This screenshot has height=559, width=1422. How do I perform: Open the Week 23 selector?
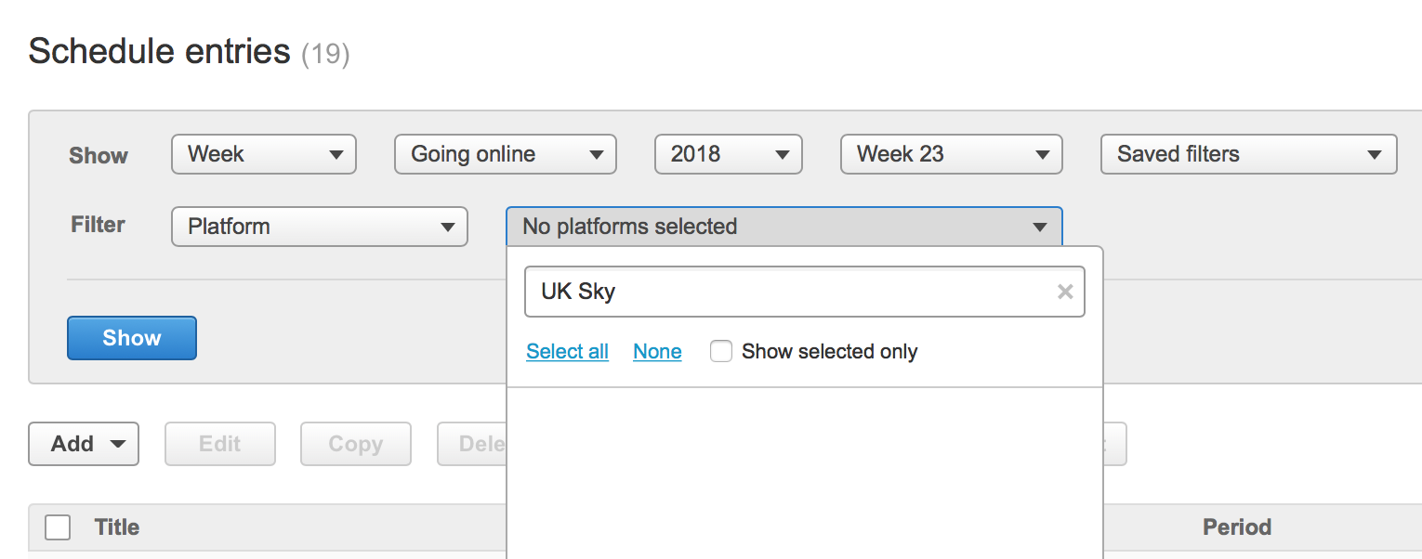[x=951, y=154]
